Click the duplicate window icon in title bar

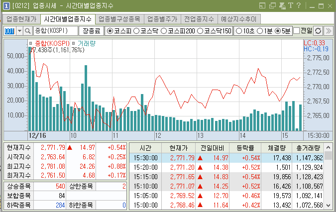tap(272, 6)
